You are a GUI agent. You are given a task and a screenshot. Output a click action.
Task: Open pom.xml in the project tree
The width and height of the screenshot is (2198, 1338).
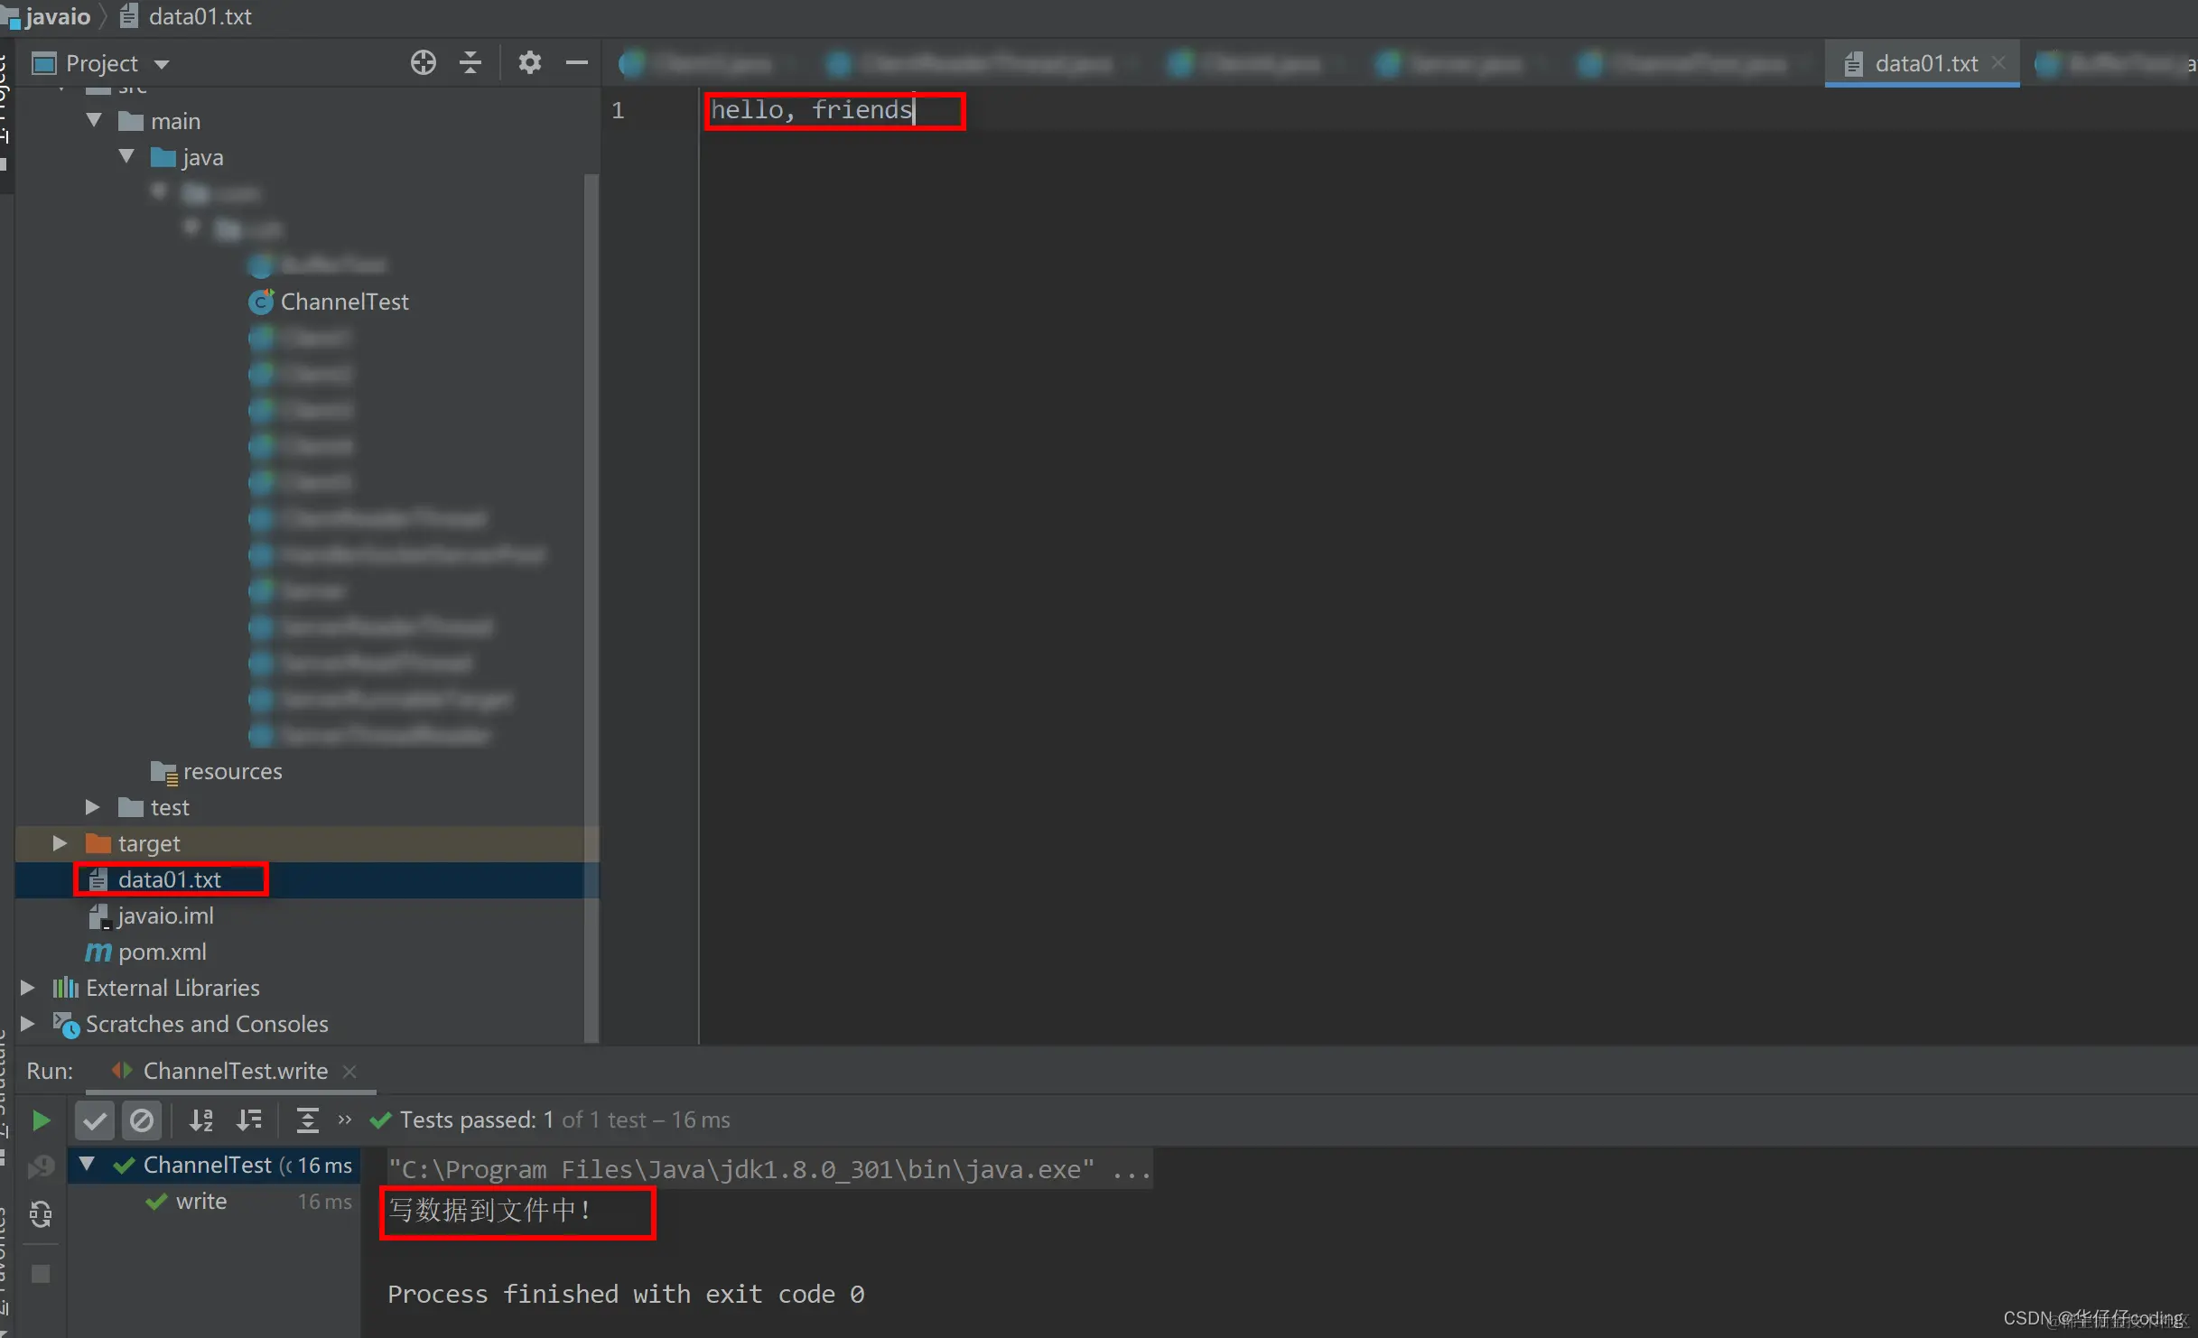click(163, 952)
